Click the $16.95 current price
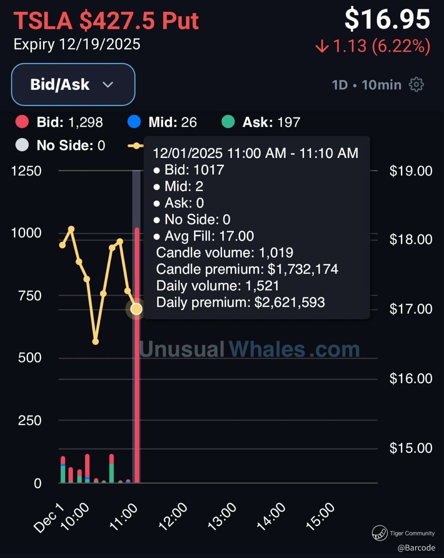The image size is (444, 558). point(387,19)
